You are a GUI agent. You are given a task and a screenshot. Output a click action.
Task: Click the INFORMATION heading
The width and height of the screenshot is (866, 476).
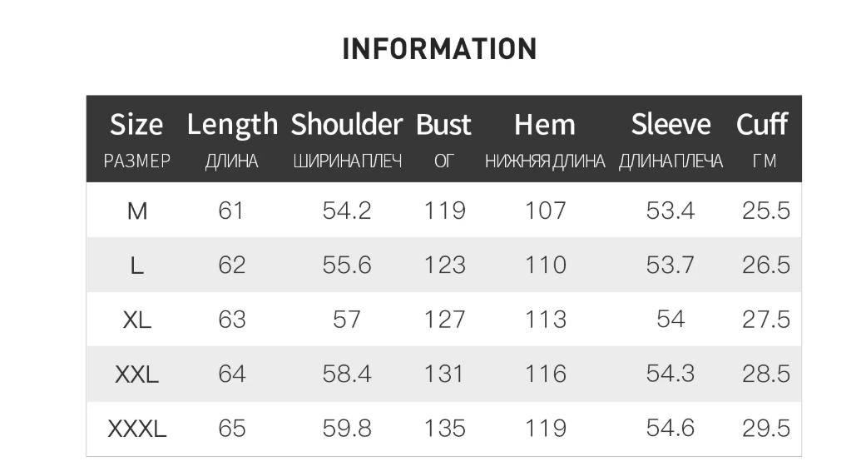tap(439, 48)
